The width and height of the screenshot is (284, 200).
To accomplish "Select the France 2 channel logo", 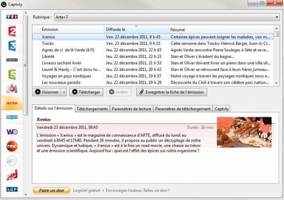I will 12,31.
